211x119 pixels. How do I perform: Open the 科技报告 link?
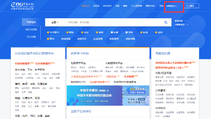(x=114, y=39)
